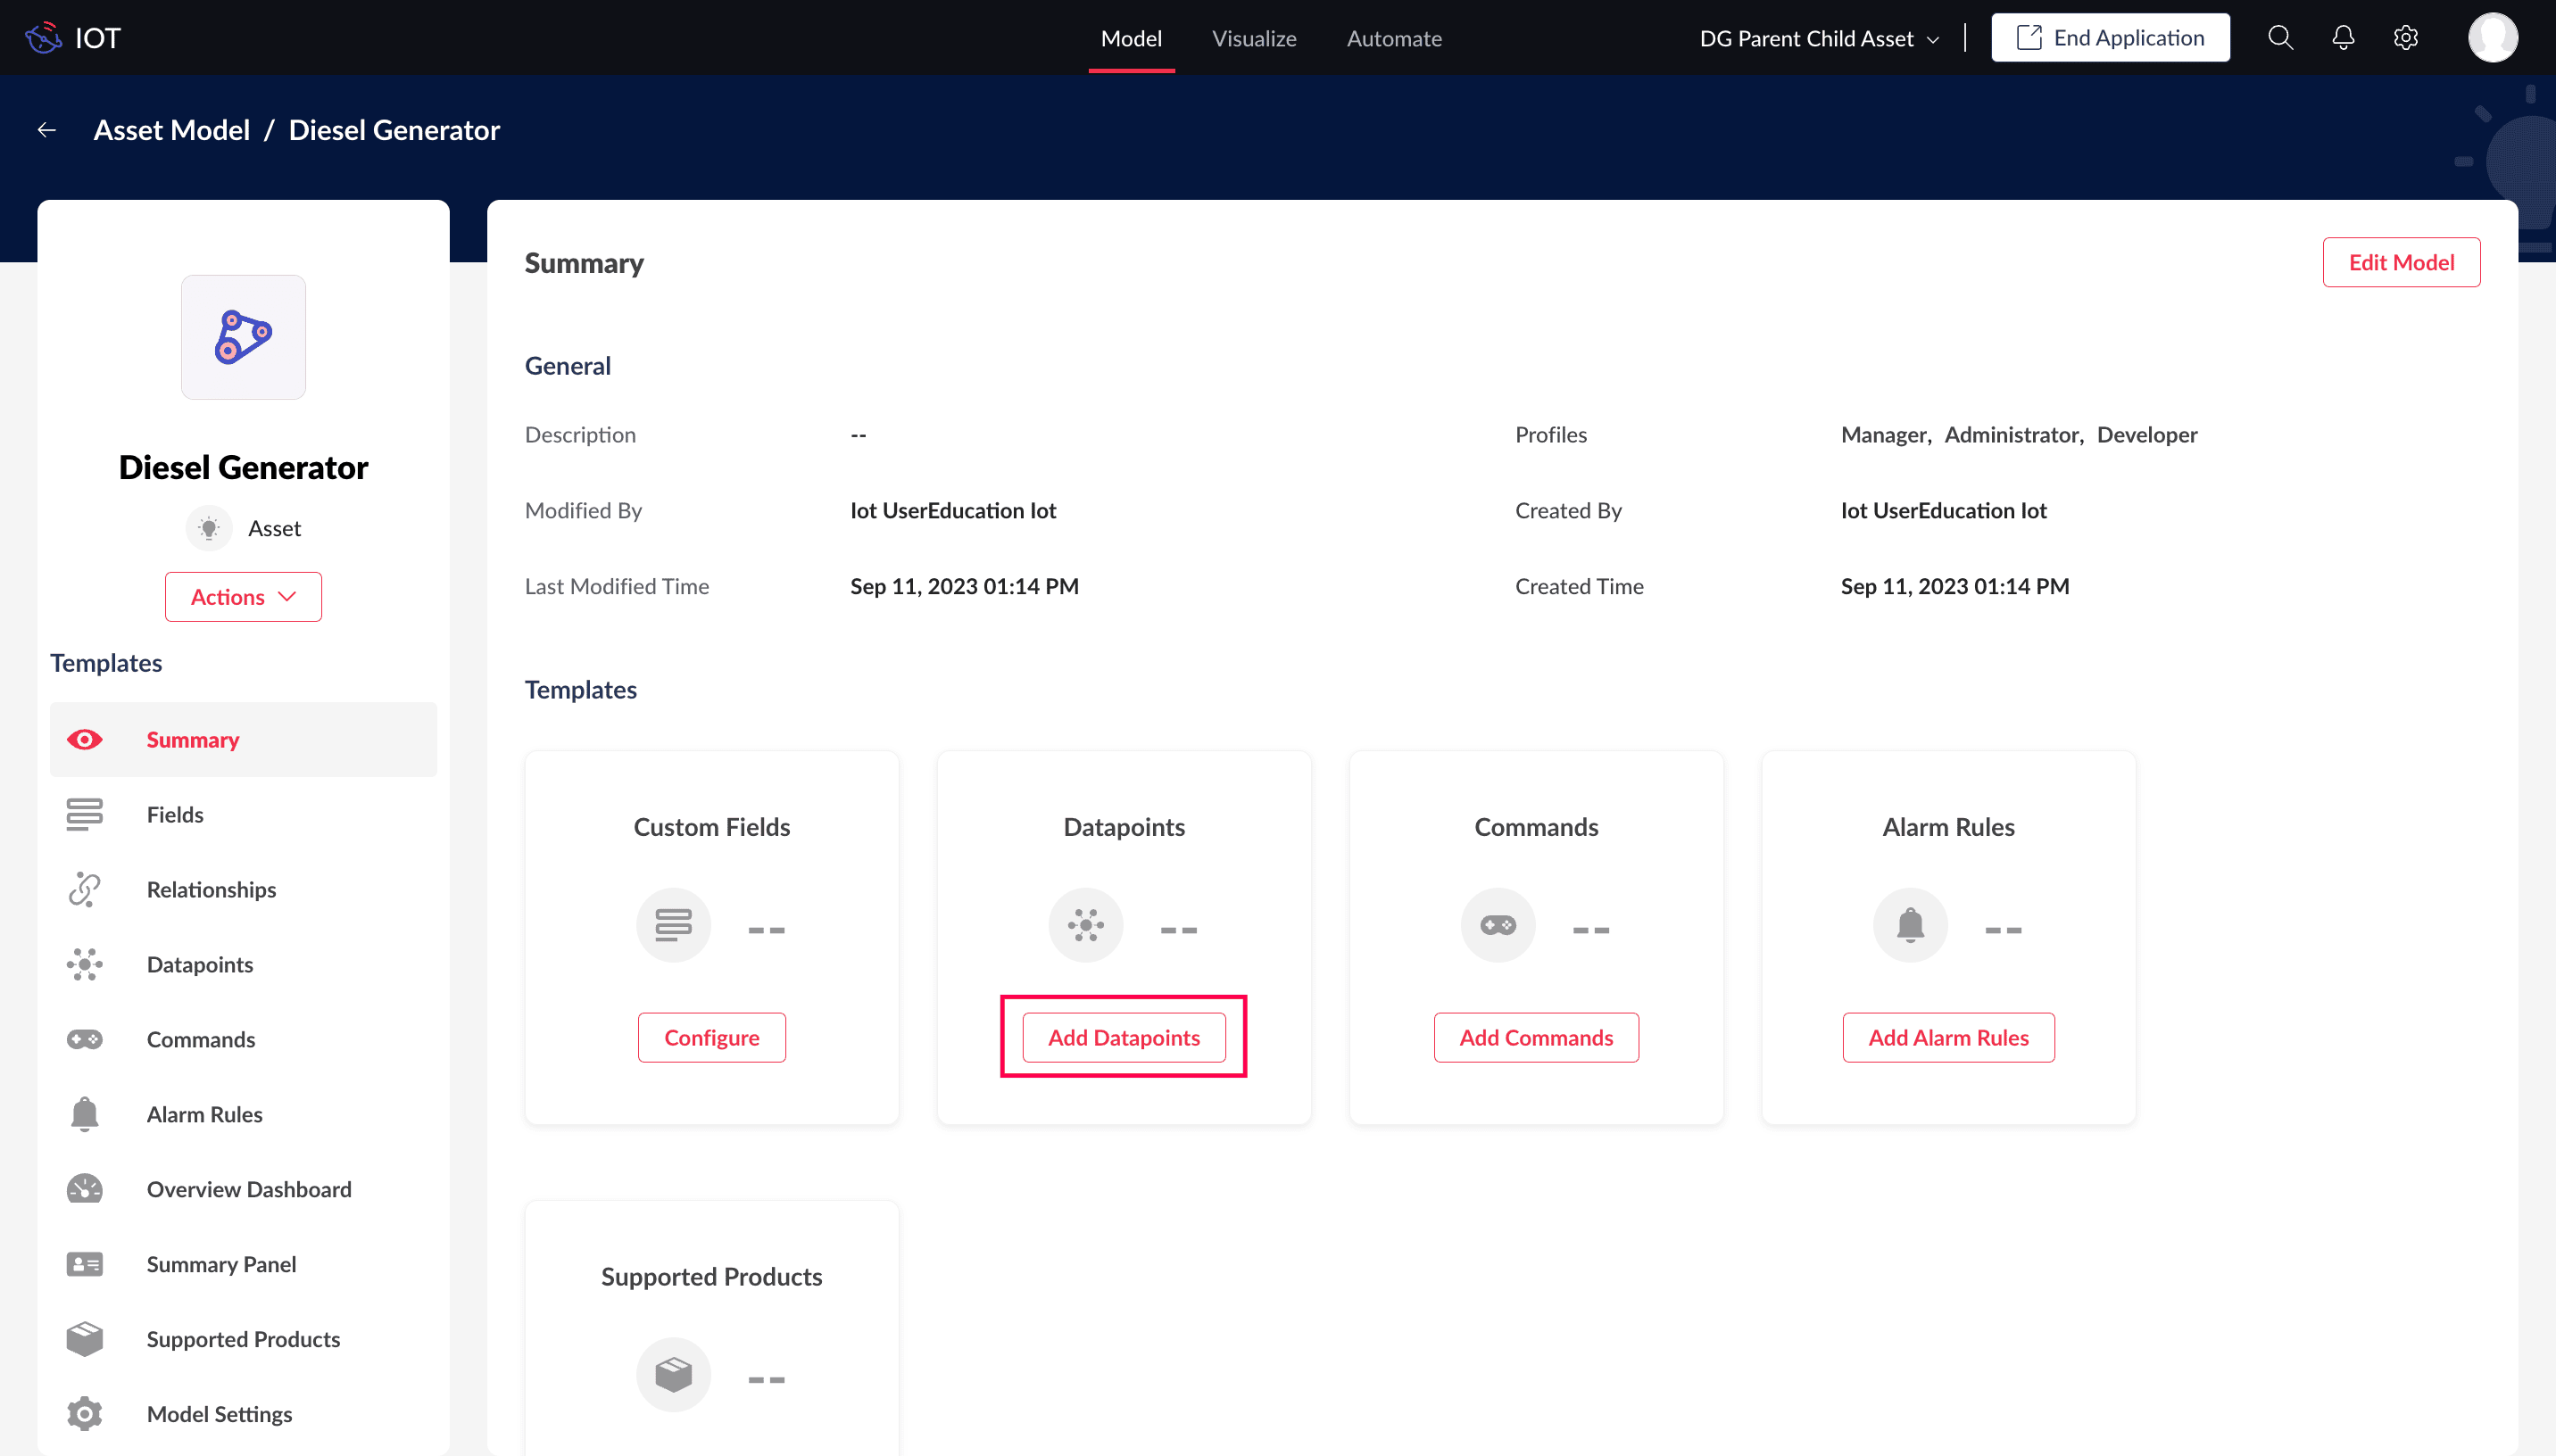Click the user profile avatar
Image resolution: width=2556 pixels, height=1456 pixels.
[2492, 38]
